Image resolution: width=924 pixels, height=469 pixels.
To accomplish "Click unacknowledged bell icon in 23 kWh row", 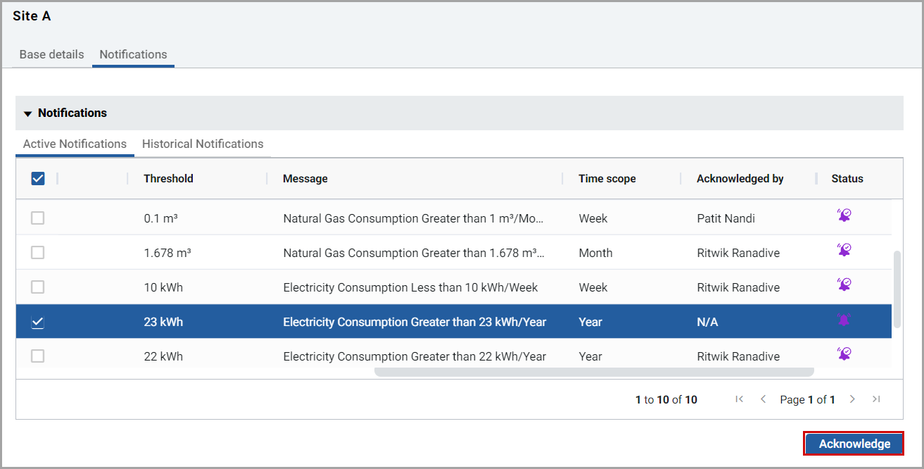I will pos(844,320).
